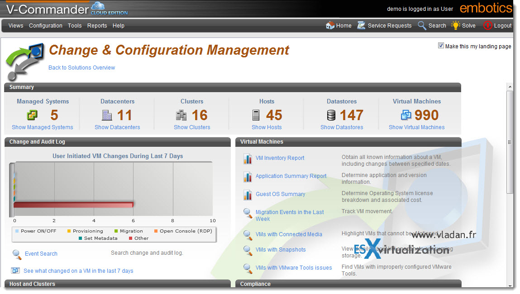Viewport: 520px width, 294px height.
Task: Click the Service Requests icon
Action: (x=361, y=25)
